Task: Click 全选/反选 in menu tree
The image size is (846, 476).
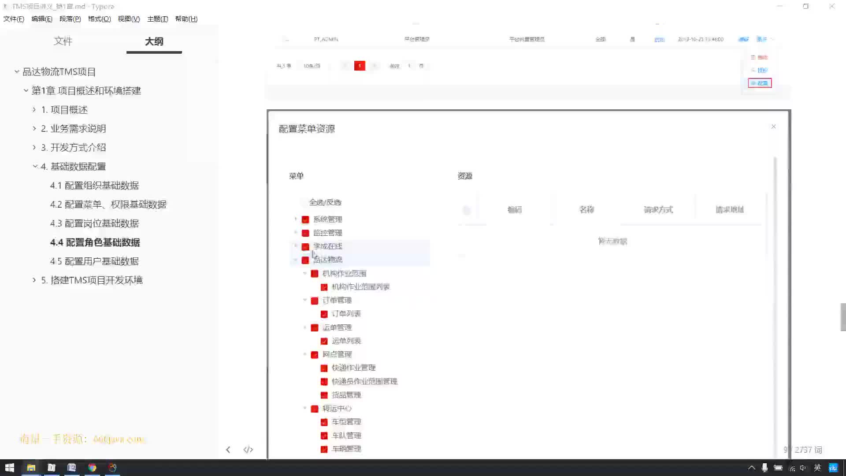Action: pyautogui.click(x=325, y=202)
